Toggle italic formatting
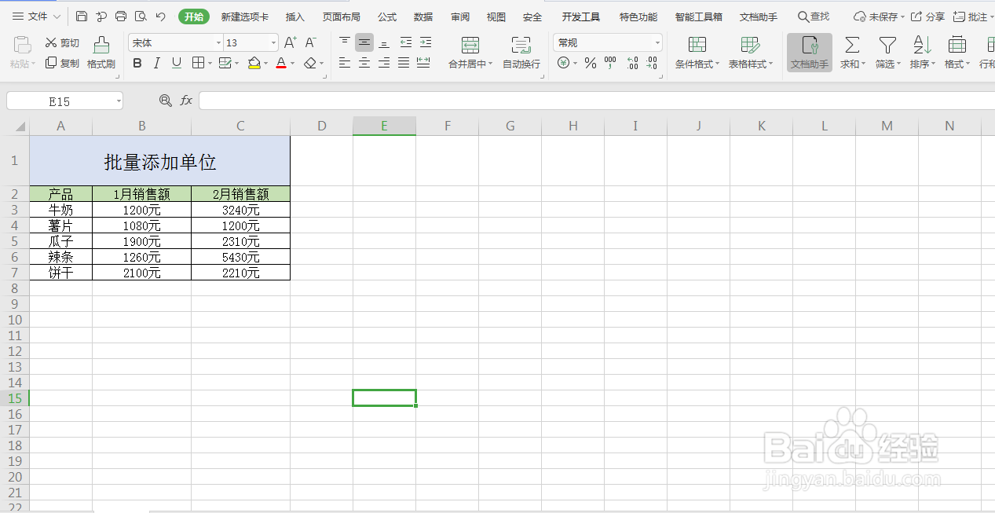The image size is (995, 513). pyautogui.click(x=156, y=63)
